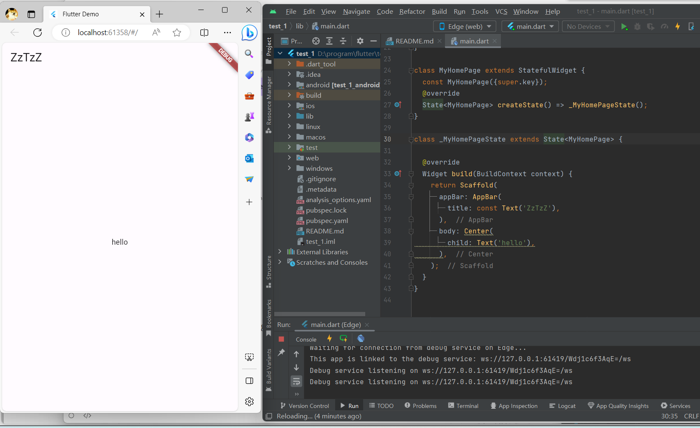This screenshot has width=700, height=428.
Task: Open the Navigate menu
Action: (356, 11)
